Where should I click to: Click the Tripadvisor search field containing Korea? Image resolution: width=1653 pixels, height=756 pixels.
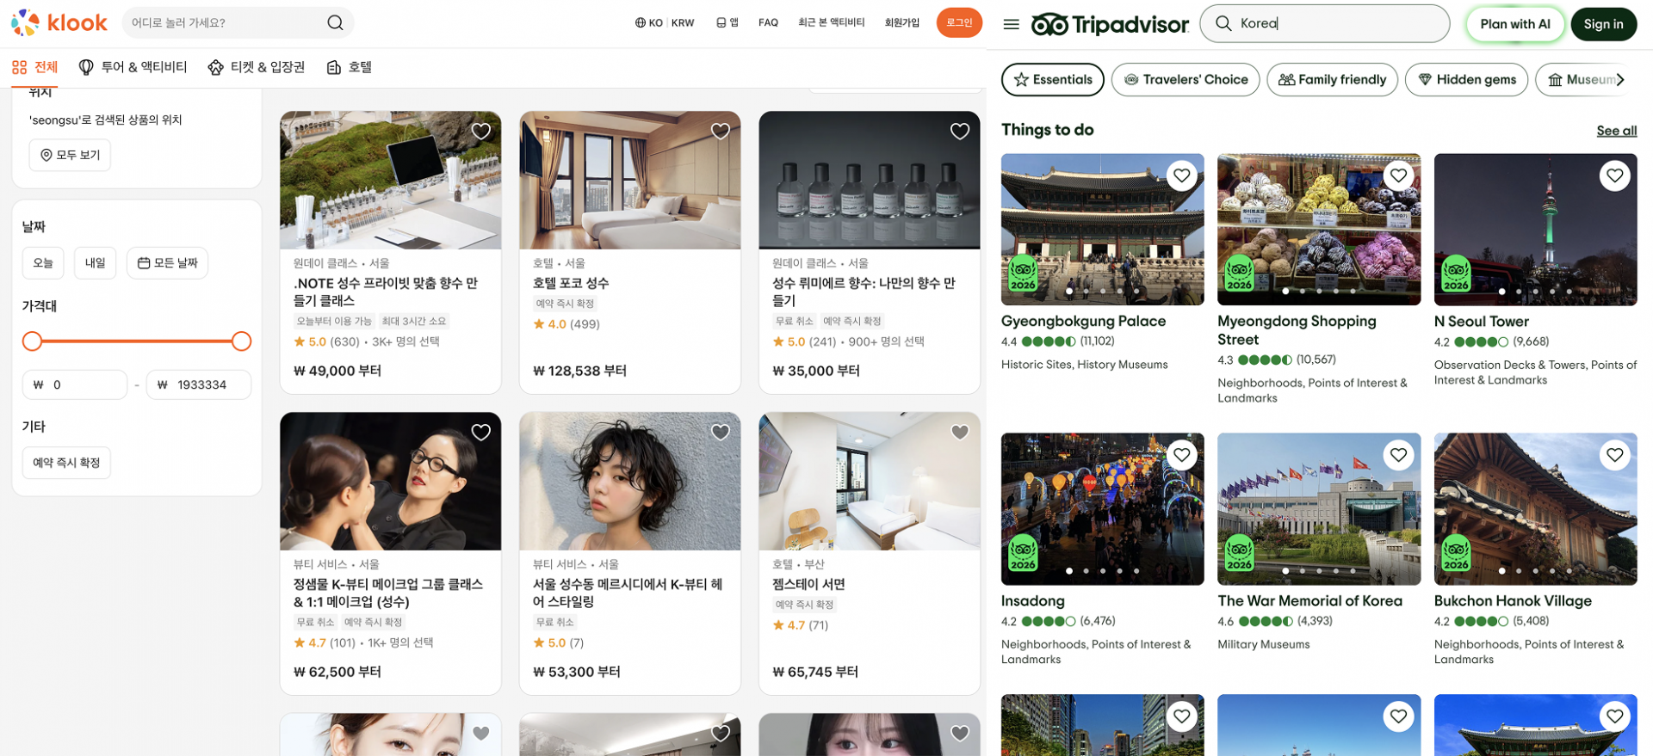click(1325, 24)
